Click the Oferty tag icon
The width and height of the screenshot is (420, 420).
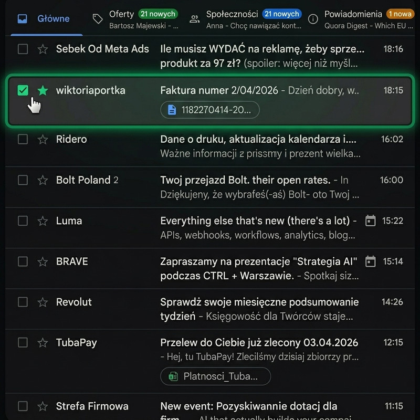98,19
